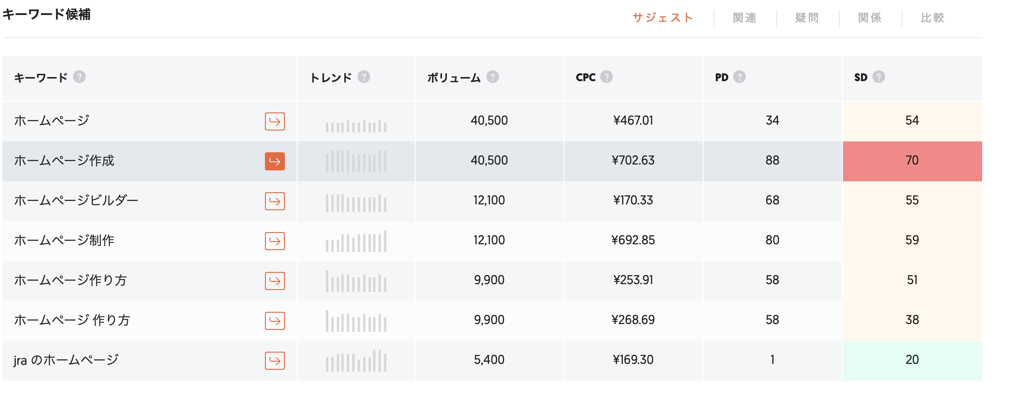Select the サジェスト tab
This screenshot has height=397, width=1028.
(663, 18)
